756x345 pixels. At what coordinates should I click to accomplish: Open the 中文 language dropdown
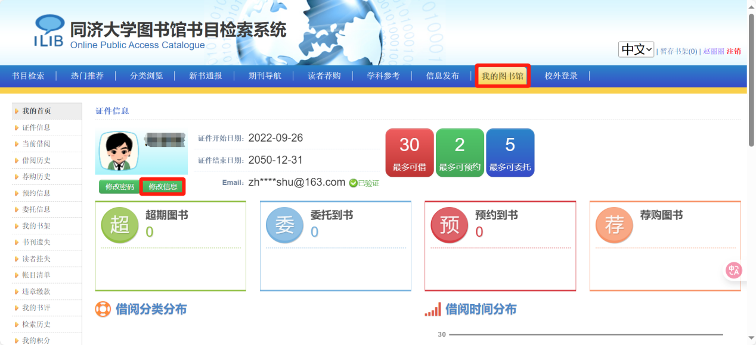[x=636, y=49]
